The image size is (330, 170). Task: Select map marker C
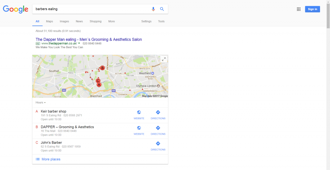point(98,81)
